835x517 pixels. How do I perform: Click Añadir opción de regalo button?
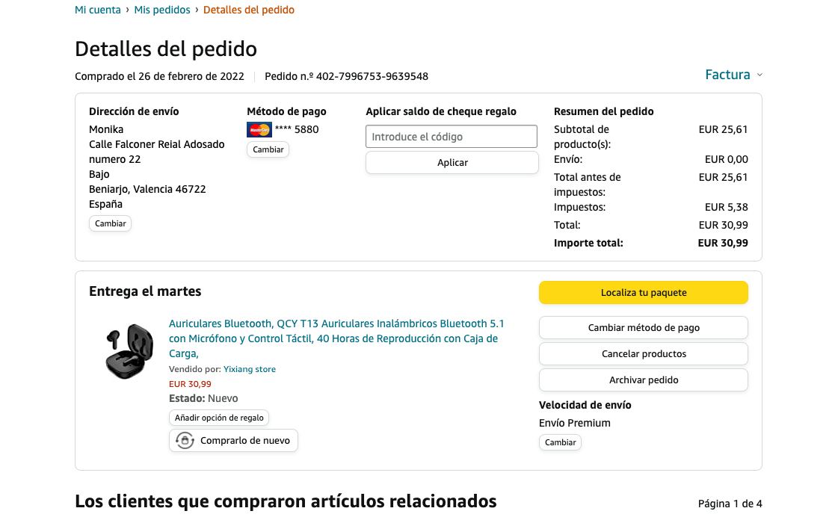219,418
